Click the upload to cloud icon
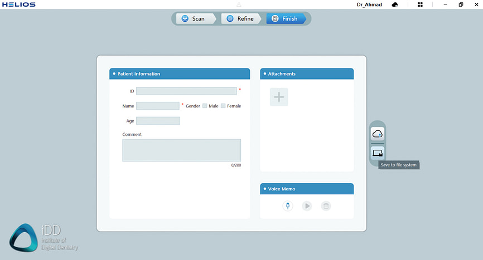Image resolution: width=483 pixels, height=260 pixels. [x=378, y=134]
